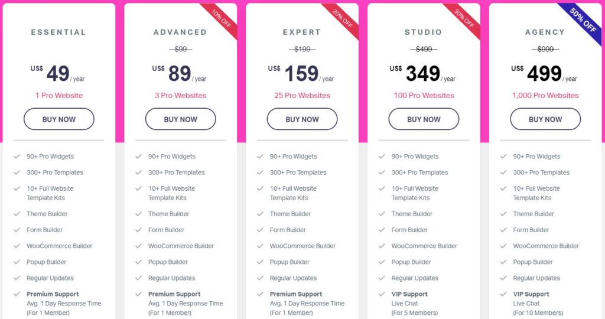Click the crossed-out $999 Agency price
Screen dimensions: 605x319
coord(545,49)
